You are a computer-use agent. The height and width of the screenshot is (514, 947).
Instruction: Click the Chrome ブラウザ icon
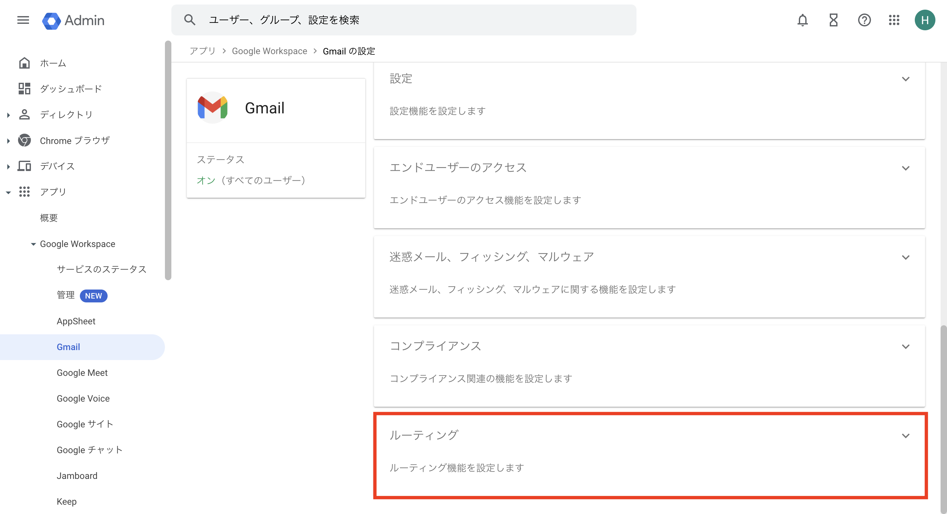[x=24, y=140]
